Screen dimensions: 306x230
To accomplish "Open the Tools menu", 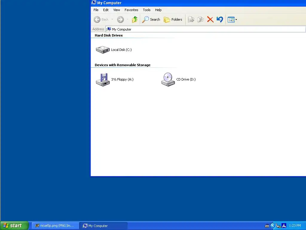I will [x=146, y=10].
